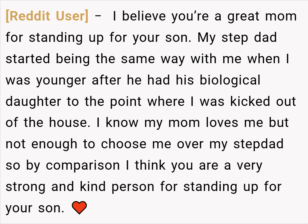
Task: Click the word "strong"
Action: (26, 187)
